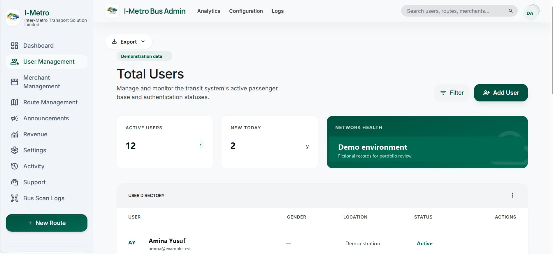Viewport: 553px width, 254px height.
Task: Click the search magnifier icon
Action: pos(511,11)
